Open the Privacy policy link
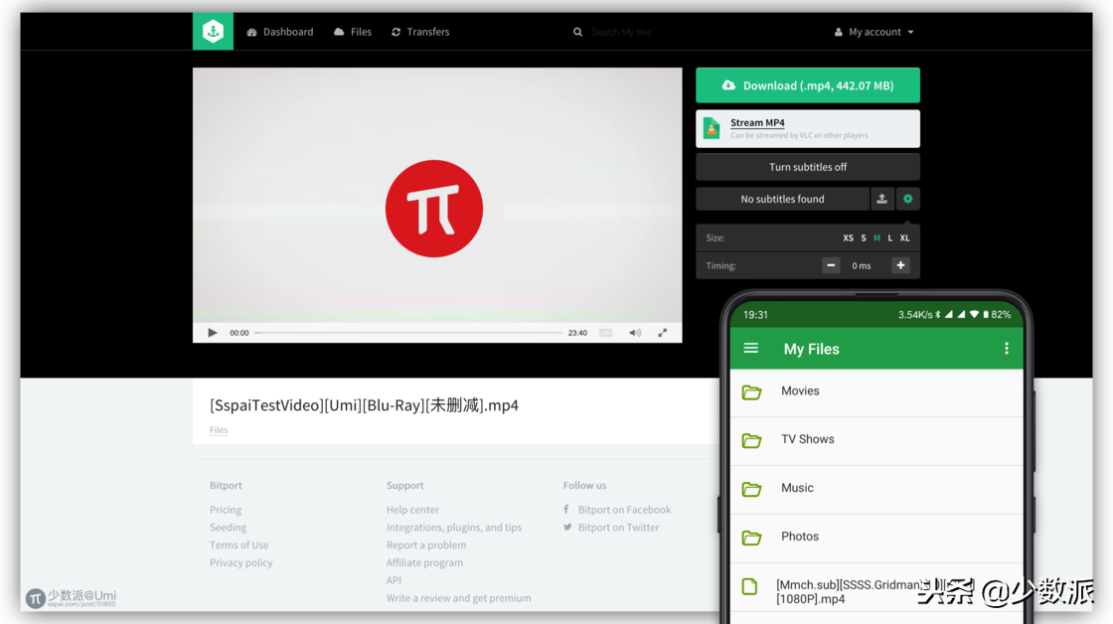 (x=241, y=563)
